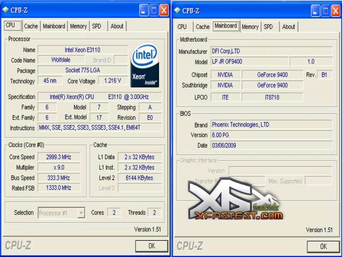Click the empty Level 3 cache field
The width and height of the screenshot is (343, 257).
tap(140, 188)
